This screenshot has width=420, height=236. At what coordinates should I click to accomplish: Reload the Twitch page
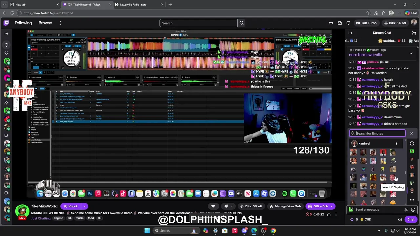12,13
